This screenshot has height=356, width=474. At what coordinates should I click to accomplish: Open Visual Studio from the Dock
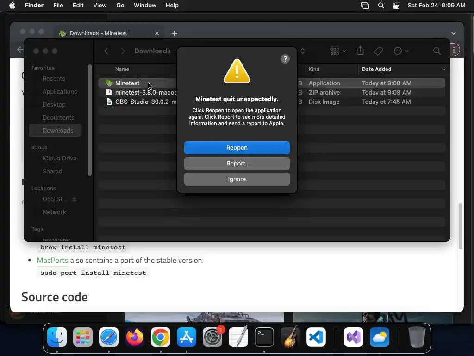click(x=353, y=337)
